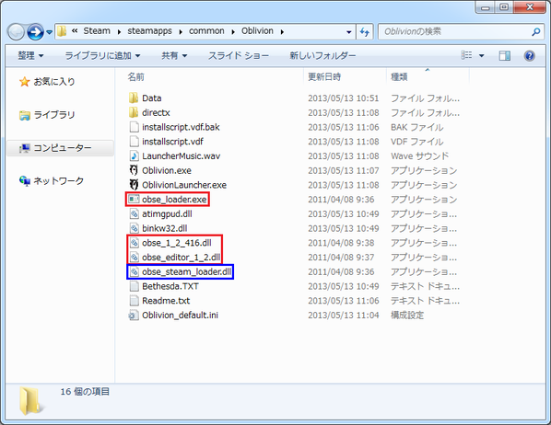
Task: Open the 整理 menu
Action: tap(30, 55)
